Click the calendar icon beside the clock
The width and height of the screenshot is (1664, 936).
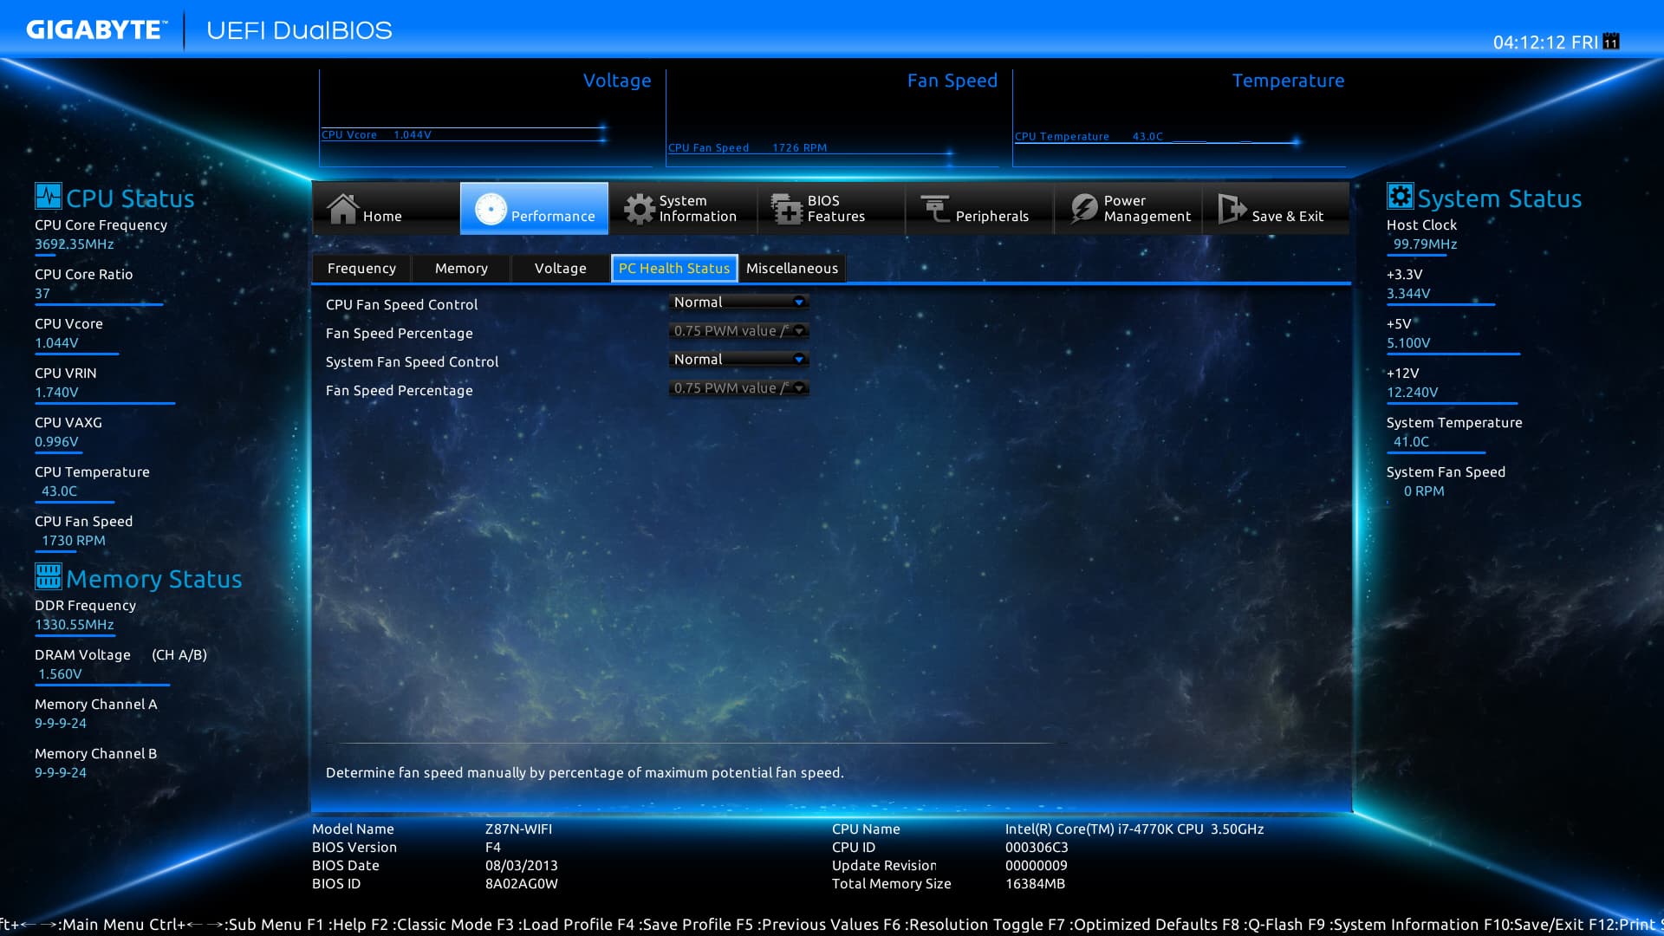tap(1611, 42)
